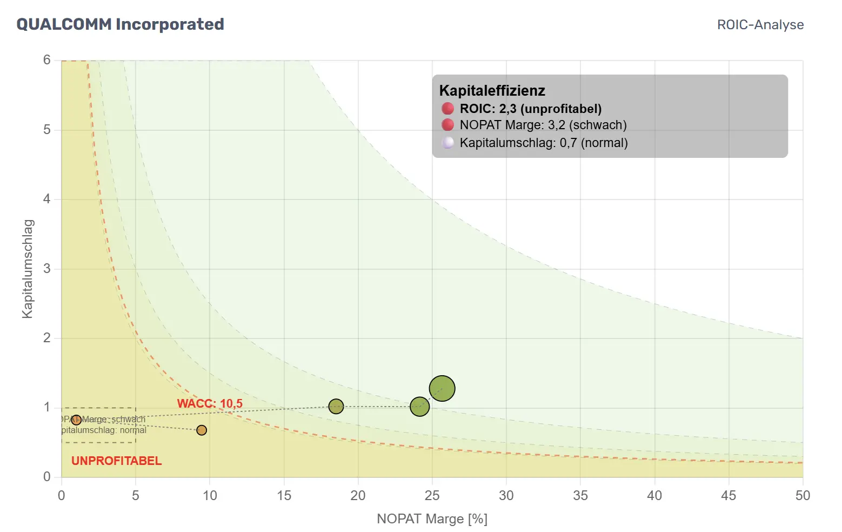Click the red ROIC indicator dot

coord(447,109)
